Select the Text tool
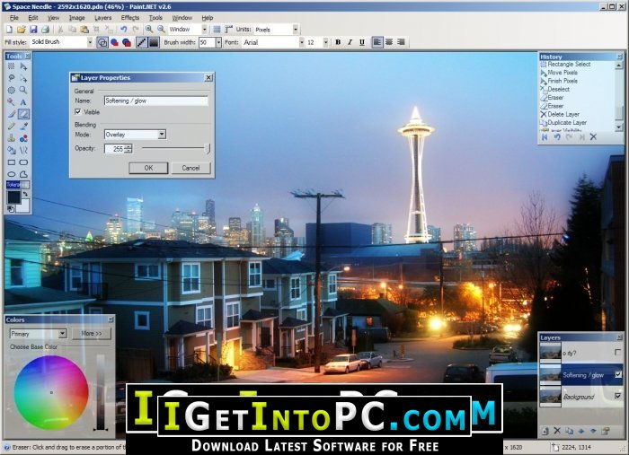Viewport: 629px width, 455px height. coord(23,102)
